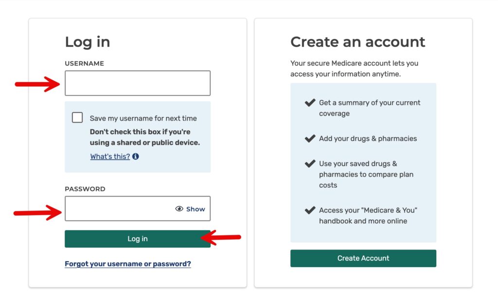
Task: Click the info icon beside What's this
Action: (x=136, y=157)
